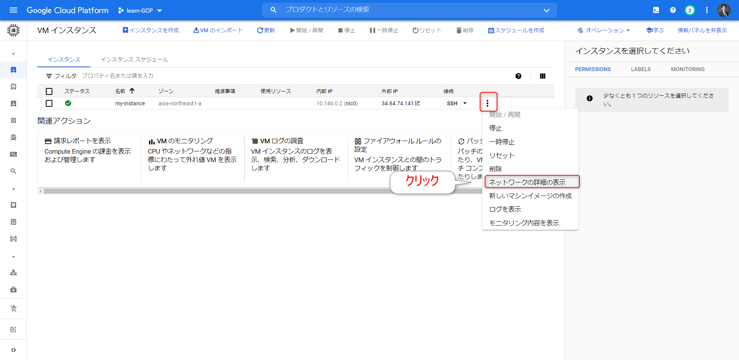Check the checkbox for my-instance row
739x360 pixels.
(x=49, y=103)
